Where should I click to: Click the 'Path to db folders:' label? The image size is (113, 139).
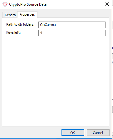point(20,24)
